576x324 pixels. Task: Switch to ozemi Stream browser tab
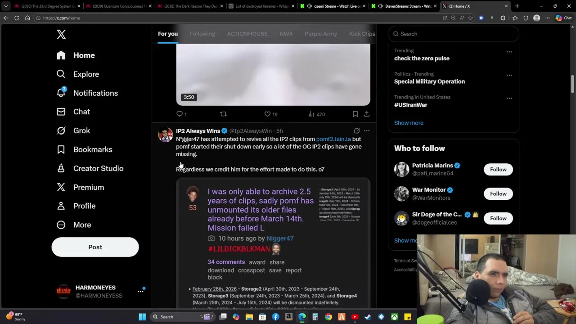click(333, 6)
